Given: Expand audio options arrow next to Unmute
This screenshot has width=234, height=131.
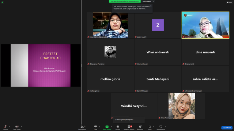Looking at the screenshot, I should coord(10,127).
